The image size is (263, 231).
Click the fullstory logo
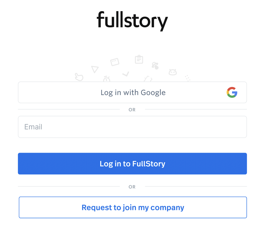coord(132,20)
